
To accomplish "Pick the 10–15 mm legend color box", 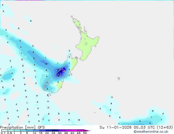I will point(36,130).
